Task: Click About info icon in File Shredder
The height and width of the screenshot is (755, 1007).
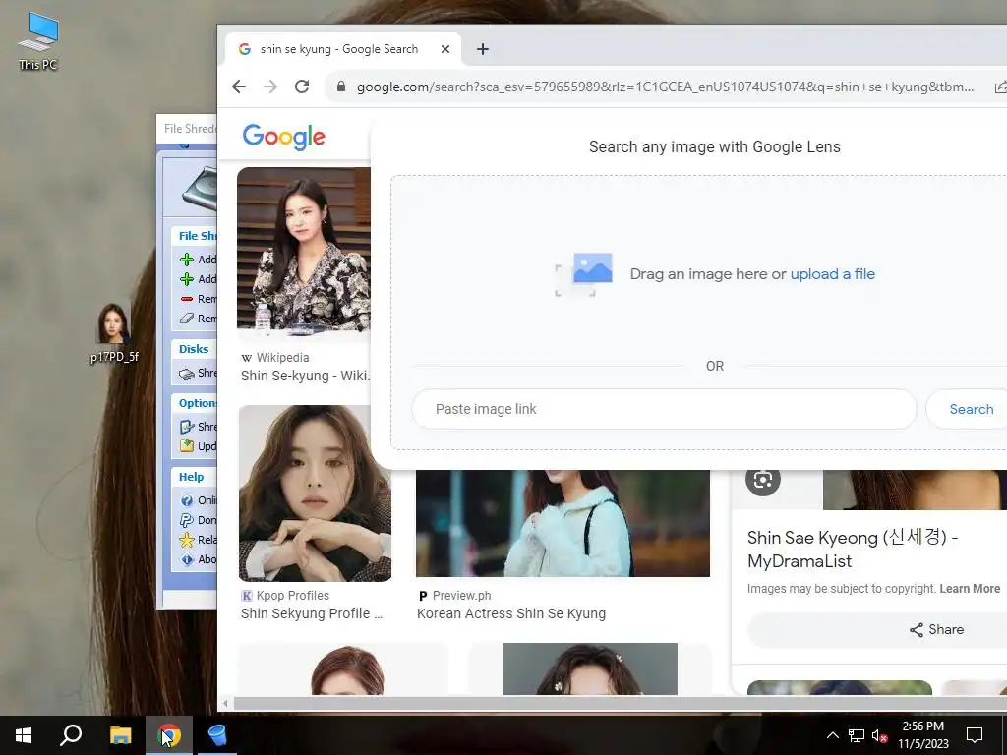Action: [x=187, y=559]
